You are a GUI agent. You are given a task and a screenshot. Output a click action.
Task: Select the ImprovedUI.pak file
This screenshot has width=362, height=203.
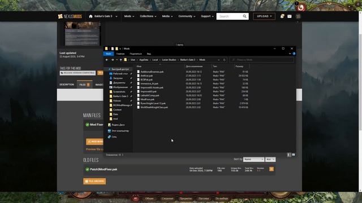(148, 91)
